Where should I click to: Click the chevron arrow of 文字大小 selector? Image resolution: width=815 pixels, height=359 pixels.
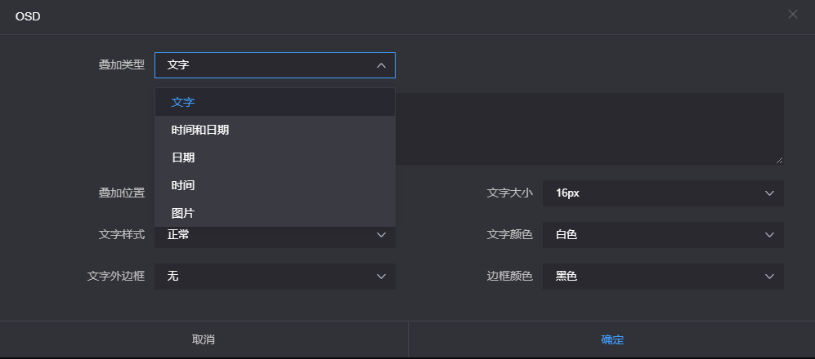(770, 193)
